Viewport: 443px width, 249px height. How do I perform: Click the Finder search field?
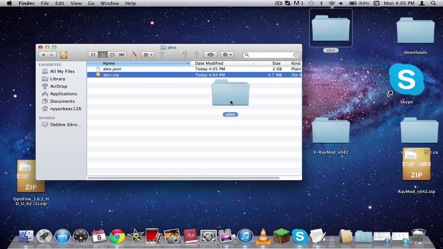point(271,55)
